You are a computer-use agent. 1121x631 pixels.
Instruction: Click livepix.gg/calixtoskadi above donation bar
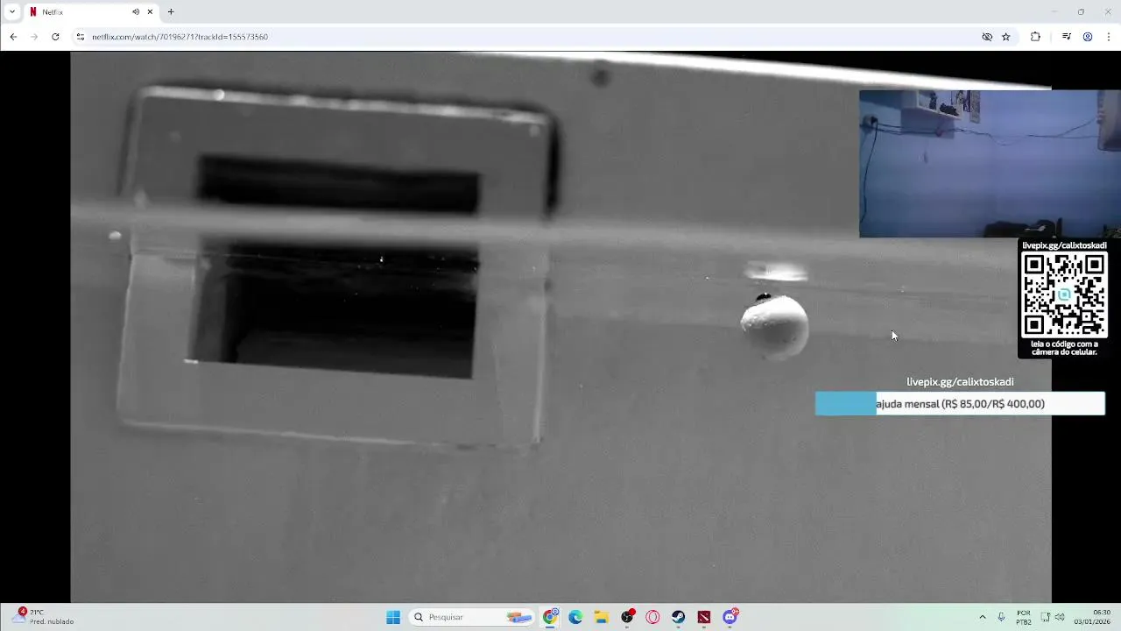(960, 382)
